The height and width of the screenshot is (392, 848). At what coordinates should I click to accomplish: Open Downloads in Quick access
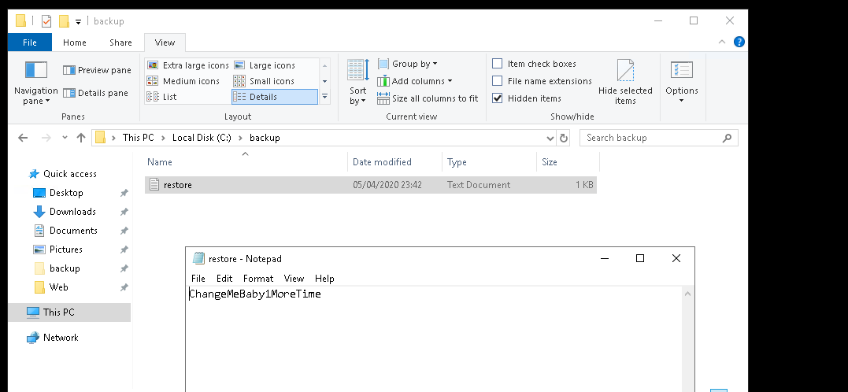(72, 212)
